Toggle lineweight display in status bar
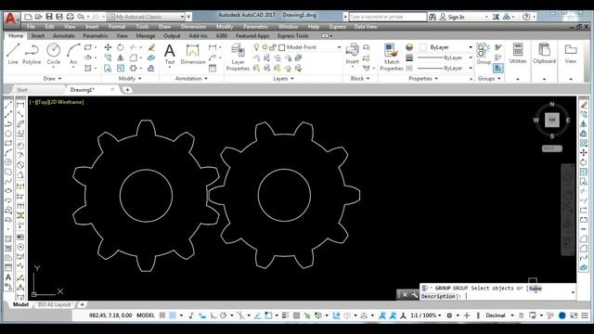594x334 pixels. tap(286, 315)
